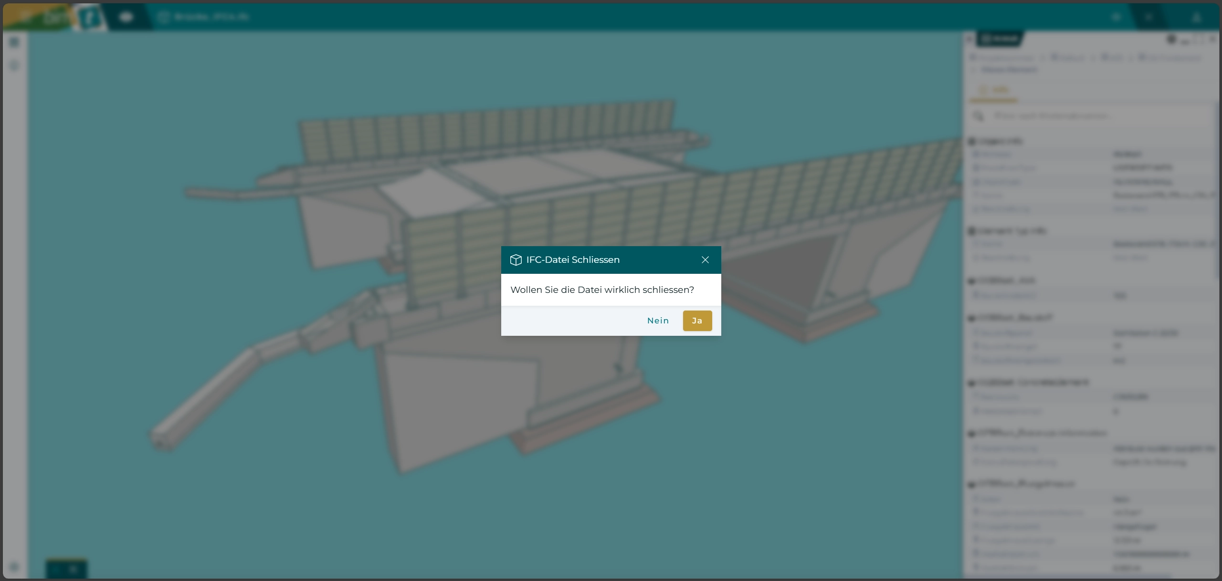Collapse the second property group header
This screenshot has height=581, width=1222.
(972, 231)
